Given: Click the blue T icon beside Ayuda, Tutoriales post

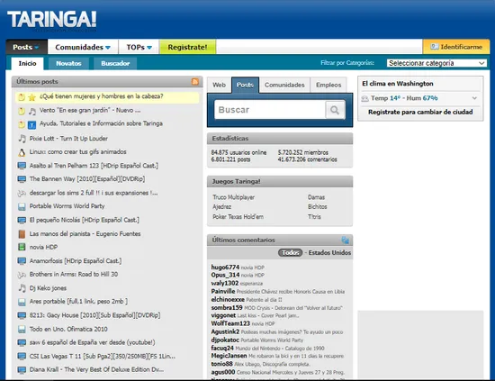Looking at the screenshot, I should (x=31, y=125).
